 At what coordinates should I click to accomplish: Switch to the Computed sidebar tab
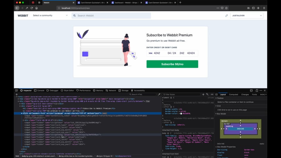tap(234, 94)
